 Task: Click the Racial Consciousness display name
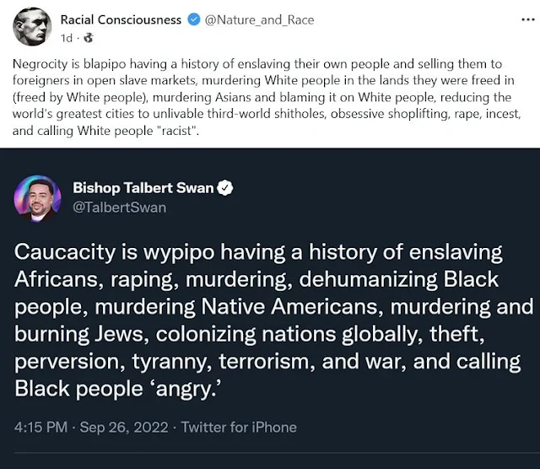[x=121, y=19]
